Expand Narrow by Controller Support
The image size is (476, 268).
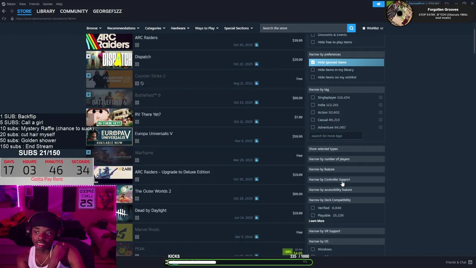coord(346,179)
